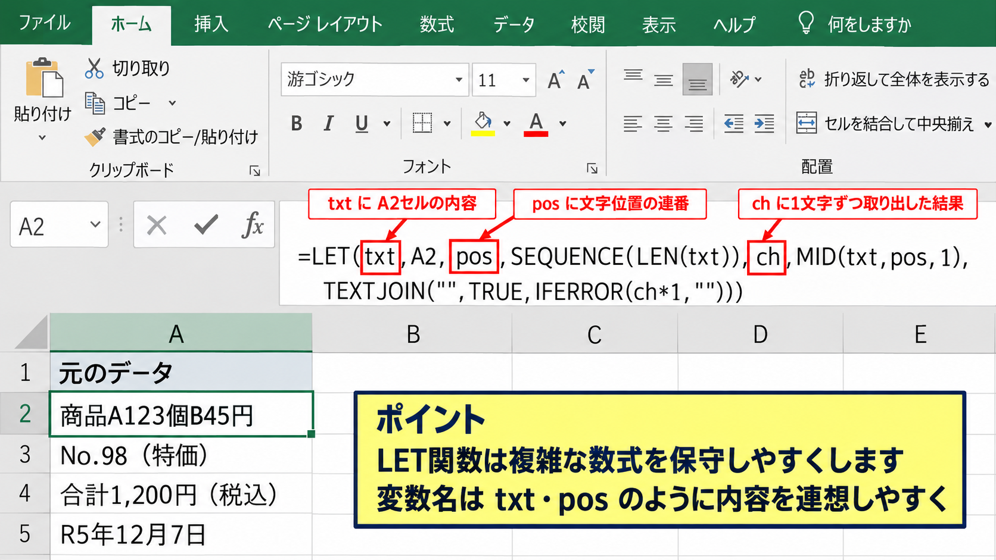This screenshot has height=560, width=996.
Task: Open the fill color dropdown arrow
Action: [x=507, y=124]
